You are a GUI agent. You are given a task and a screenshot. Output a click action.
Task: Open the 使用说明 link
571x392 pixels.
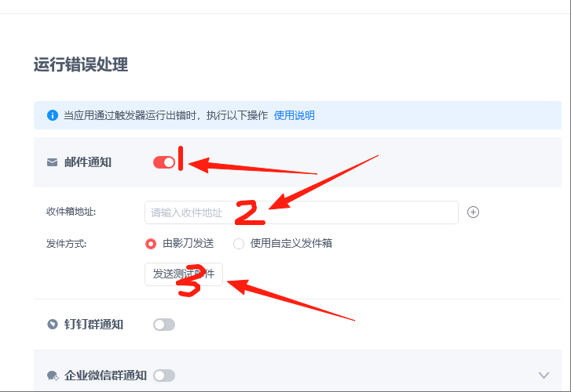(295, 115)
